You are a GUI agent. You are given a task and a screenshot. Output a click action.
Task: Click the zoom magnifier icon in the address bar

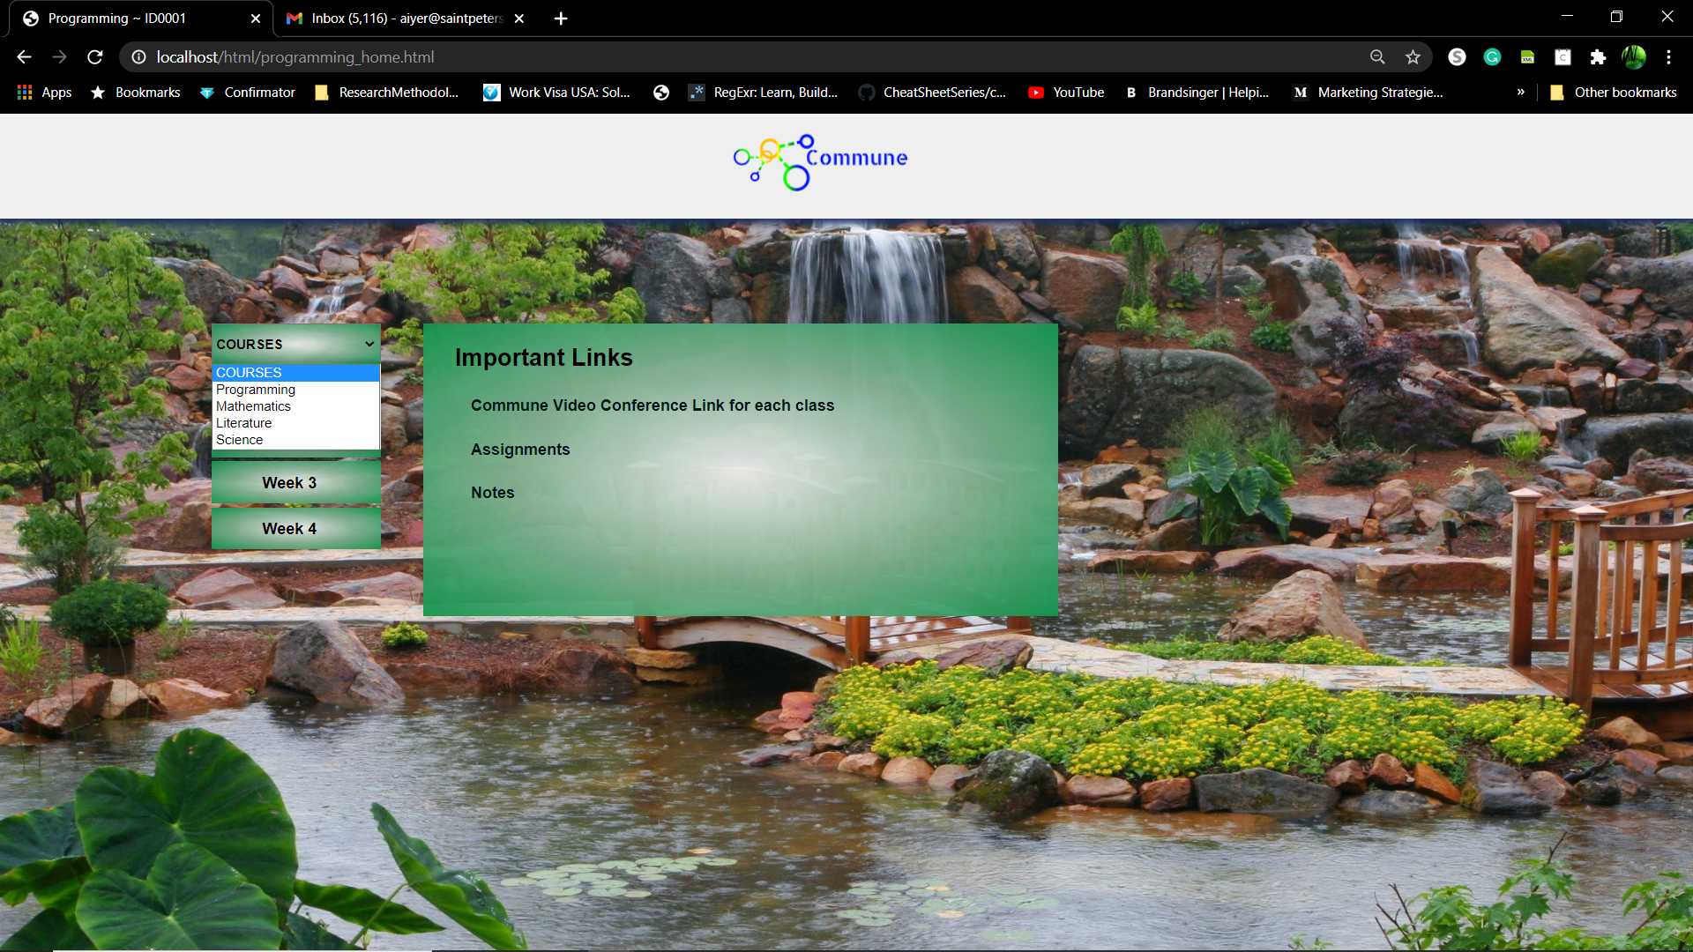(1377, 57)
